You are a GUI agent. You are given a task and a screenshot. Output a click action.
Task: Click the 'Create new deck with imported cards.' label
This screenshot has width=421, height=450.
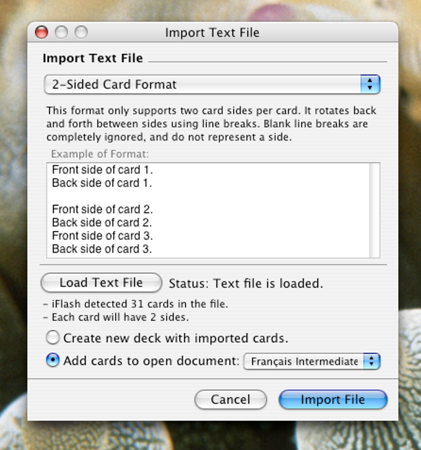click(176, 338)
